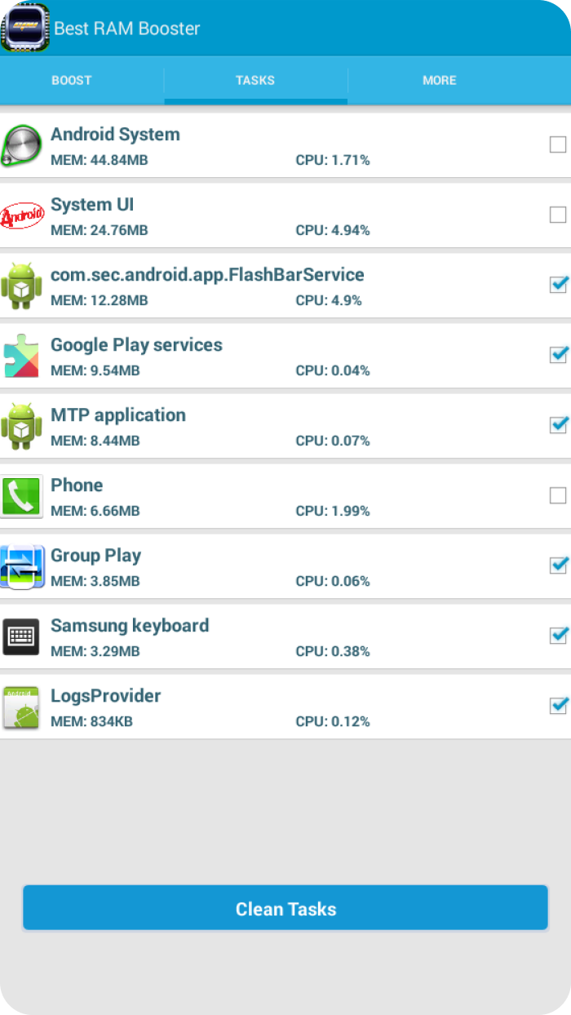The height and width of the screenshot is (1015, 571).
Task: Check the Android System checkbox
Action: pyautogui.click(x=558, y=145)
